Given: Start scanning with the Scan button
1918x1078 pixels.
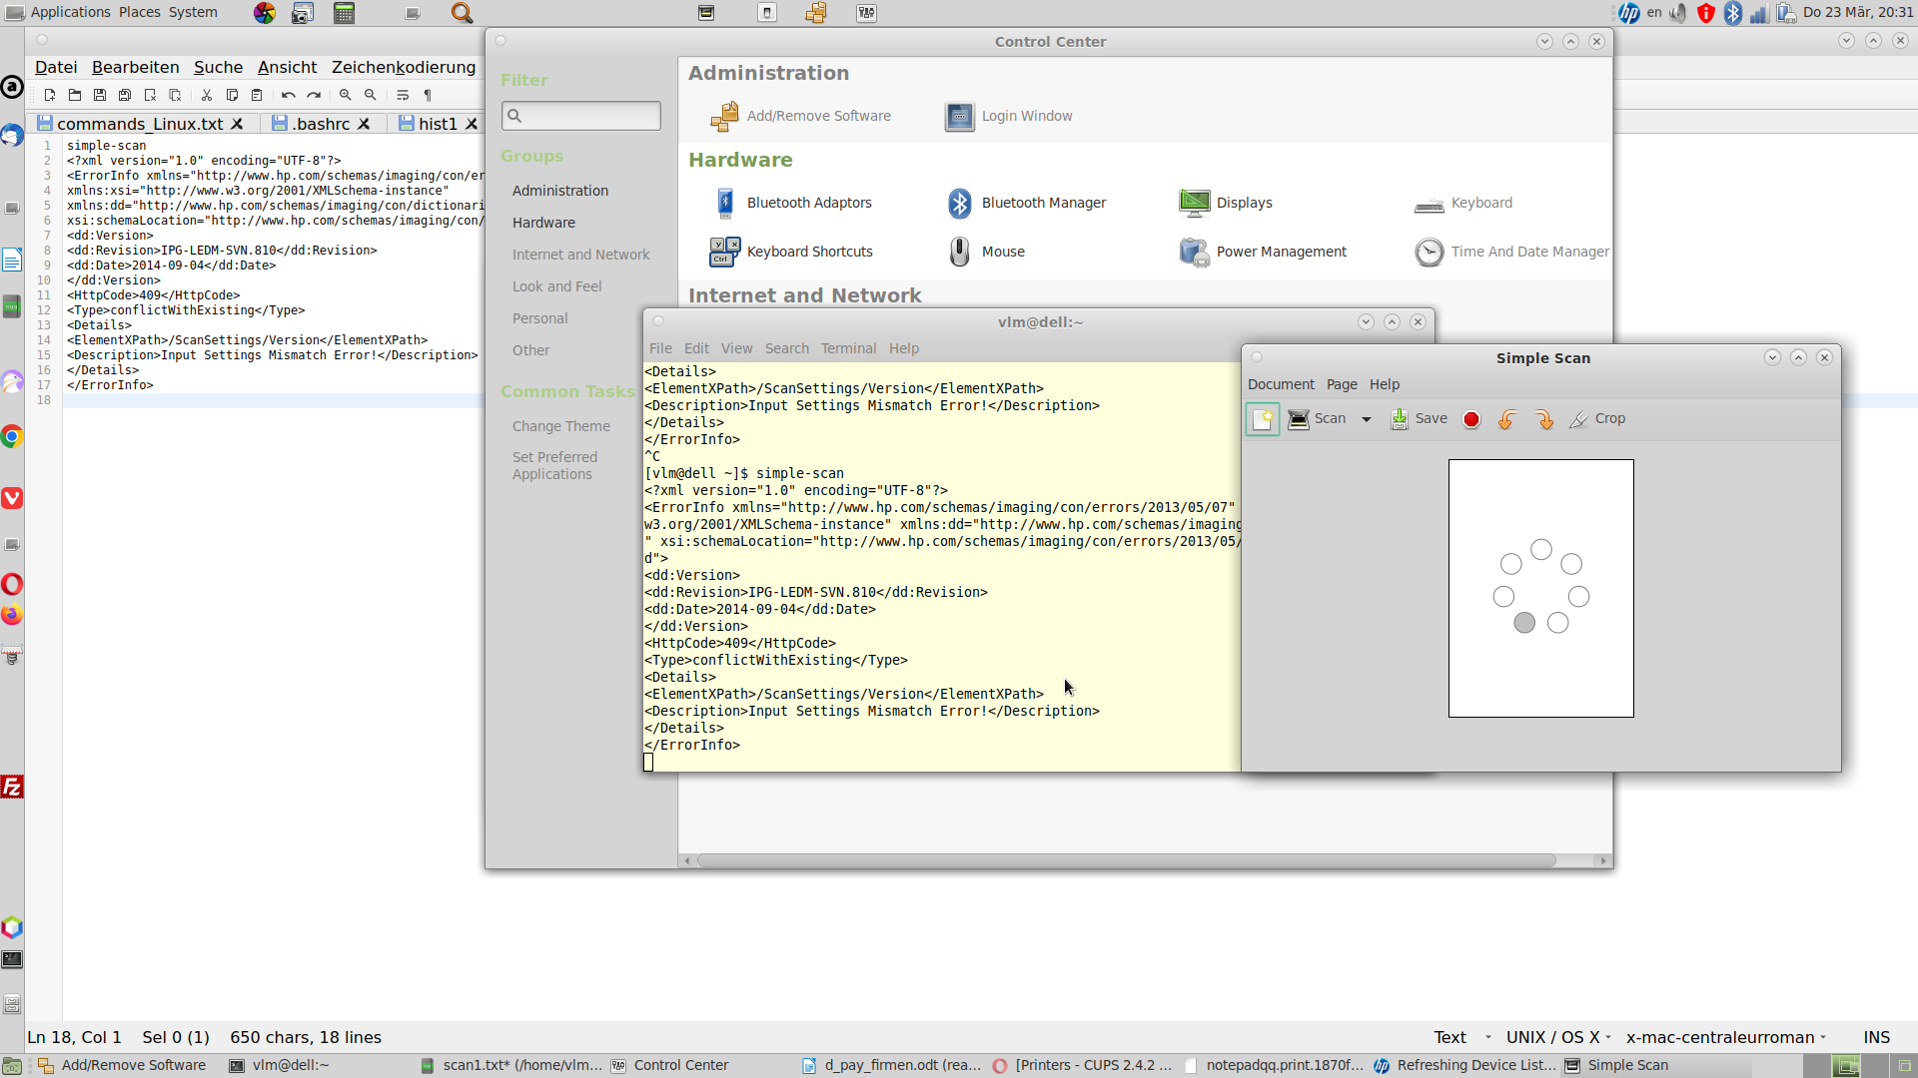Looking at the screenshot, I should (x=1317, y=419).
